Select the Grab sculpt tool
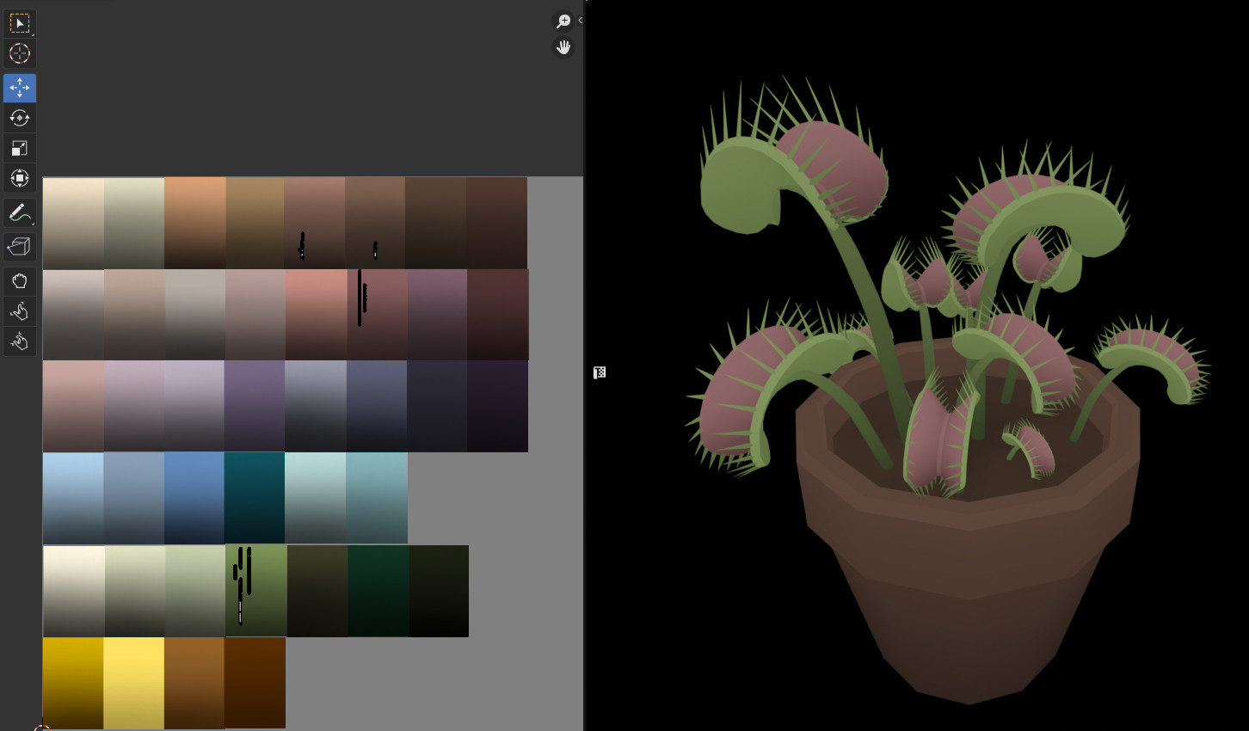 pyautogui.click(x=19, y=281)
